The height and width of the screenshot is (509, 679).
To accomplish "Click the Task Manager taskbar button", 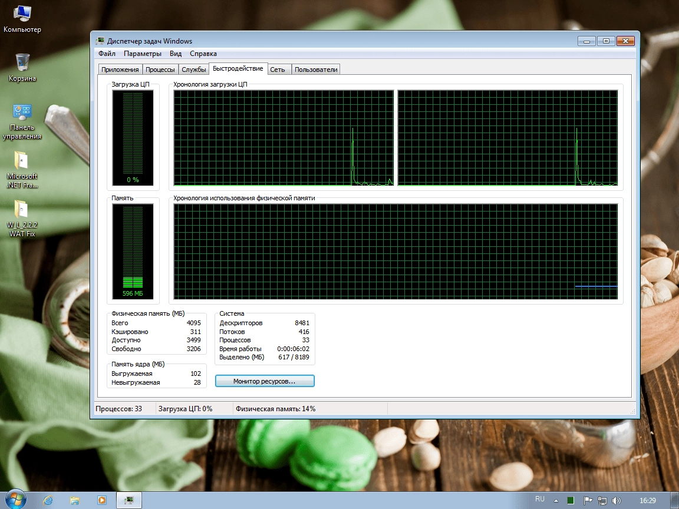I will point(129,500).
